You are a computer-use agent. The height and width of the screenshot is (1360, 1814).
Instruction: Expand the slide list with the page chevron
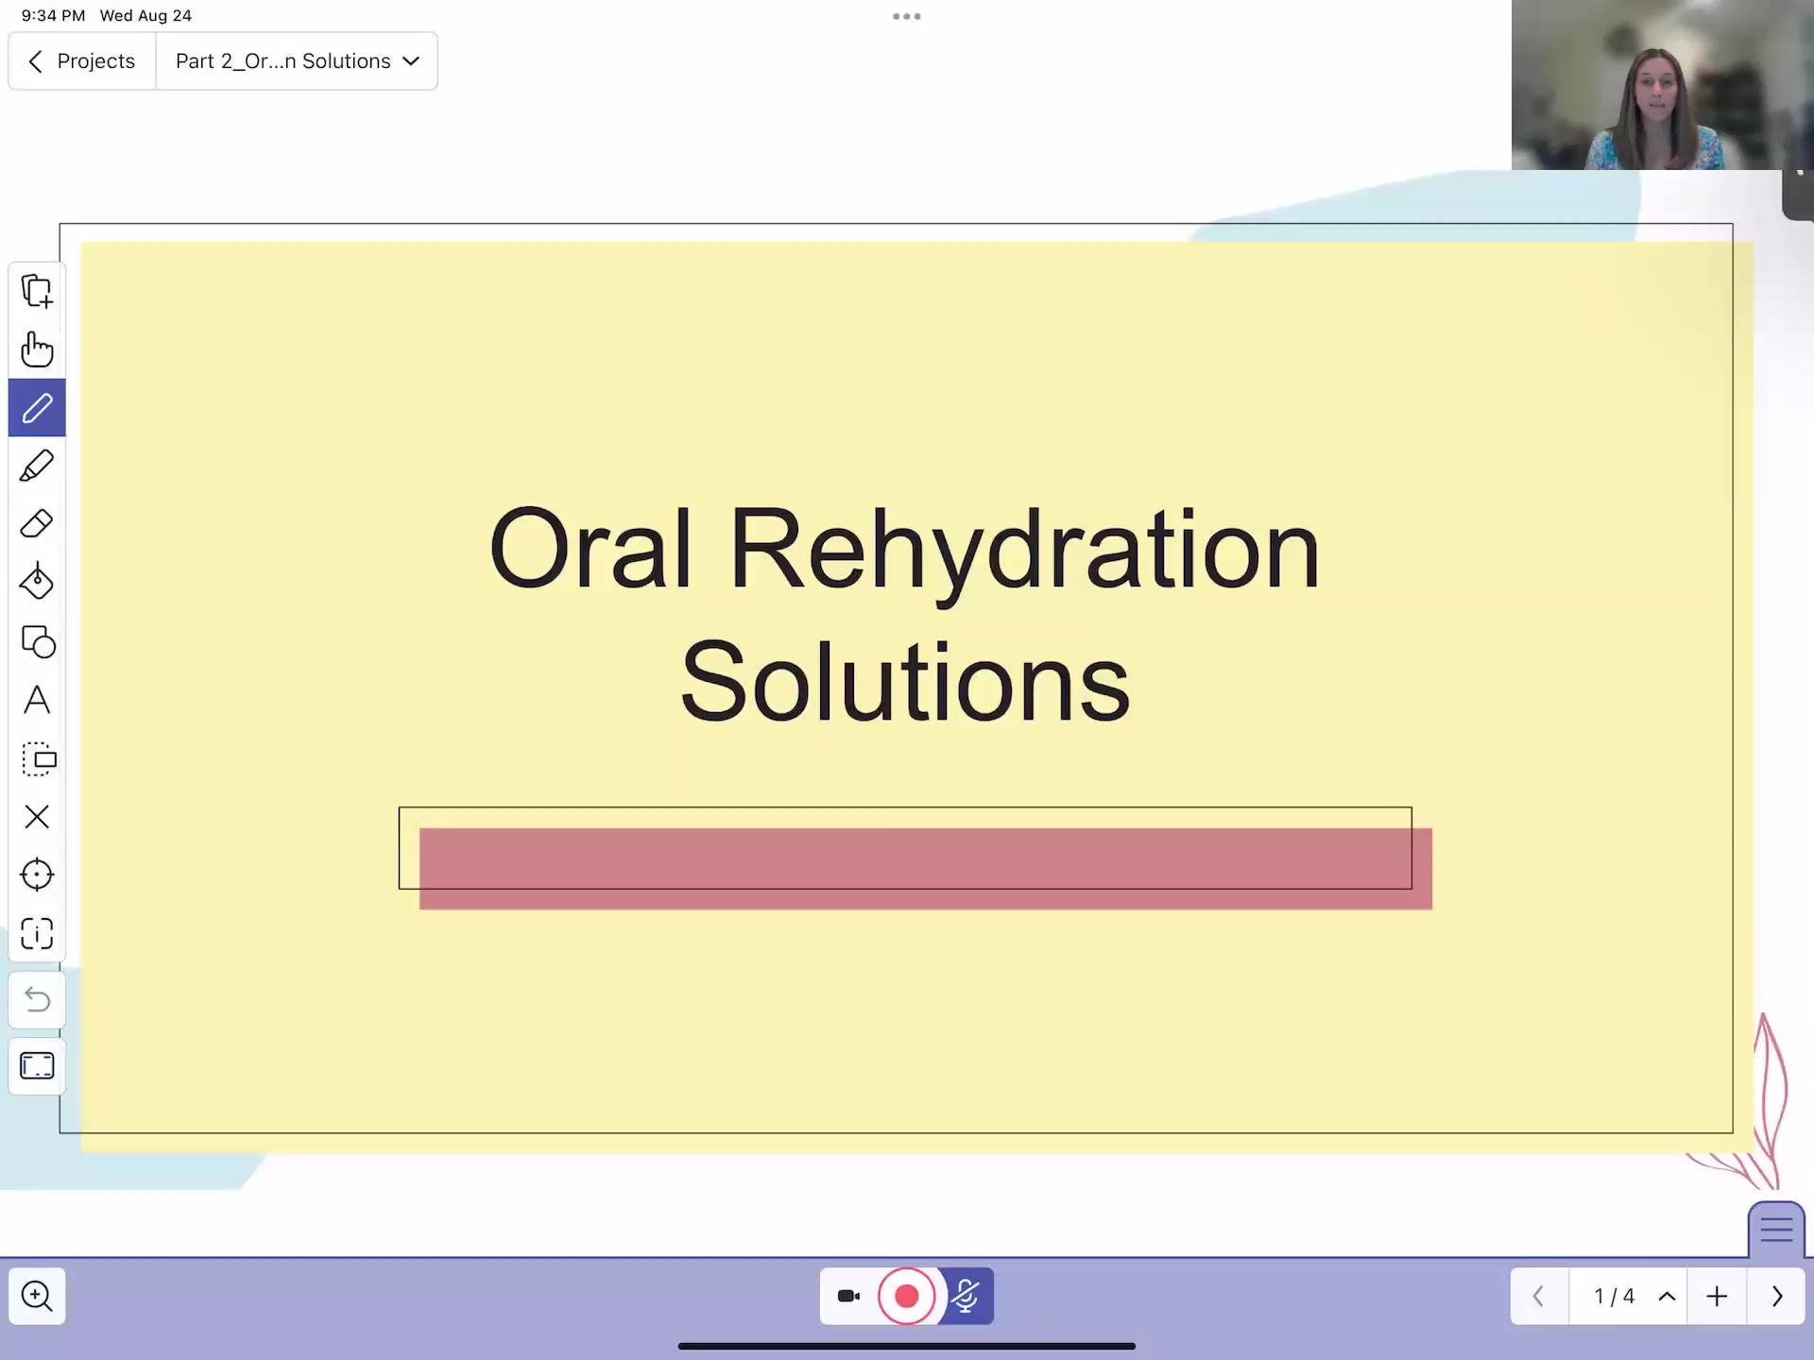pyautogui.click(x=1666, y=1296)
